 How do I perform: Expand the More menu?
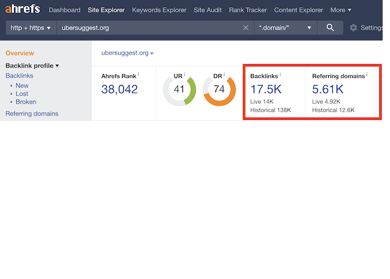tap(340, 10)
